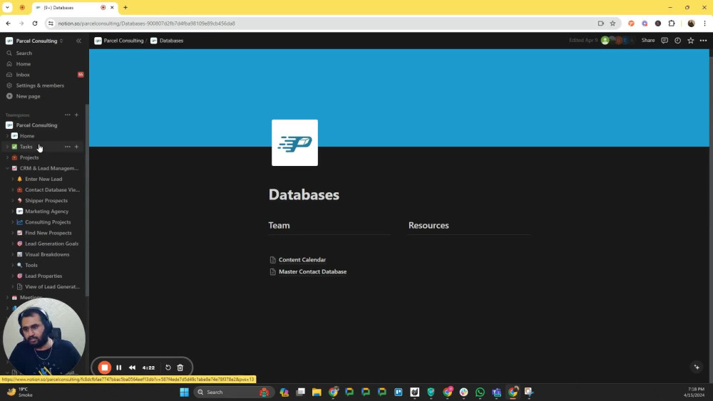The image size is (713, 401).
Task: Expand the Tools page toggle
Action: tap(12, 265)
